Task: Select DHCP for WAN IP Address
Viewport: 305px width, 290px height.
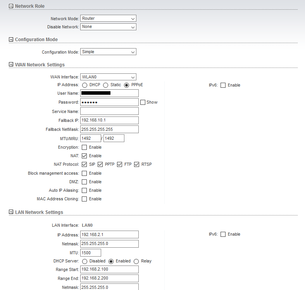Action: 84,85
